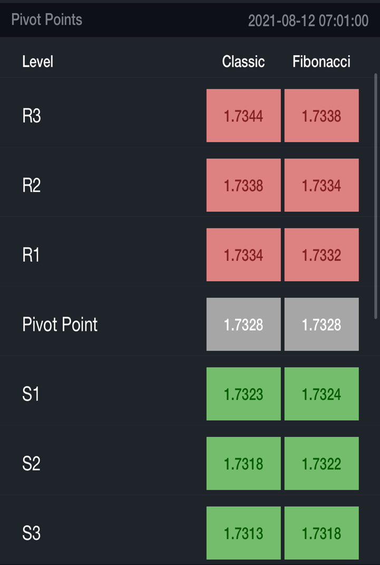Click the Classic Pivot Point gray cell
This screenshot has width=380, height=565.
pos(243,324)
